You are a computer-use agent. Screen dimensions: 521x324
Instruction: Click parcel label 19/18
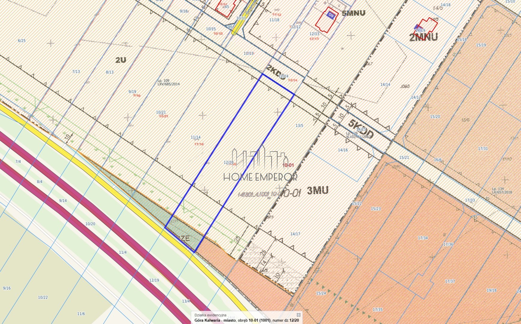[x=492, y=290]
